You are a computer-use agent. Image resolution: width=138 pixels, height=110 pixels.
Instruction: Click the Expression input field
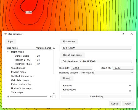(x=97, y=48)
